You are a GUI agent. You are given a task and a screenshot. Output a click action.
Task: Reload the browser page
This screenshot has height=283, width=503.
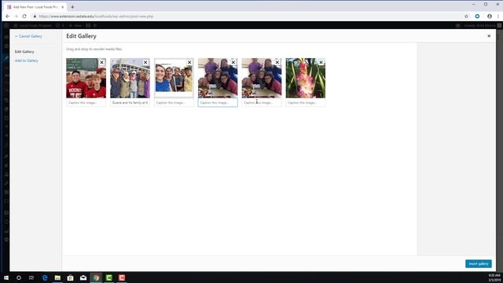coord(24,16)
